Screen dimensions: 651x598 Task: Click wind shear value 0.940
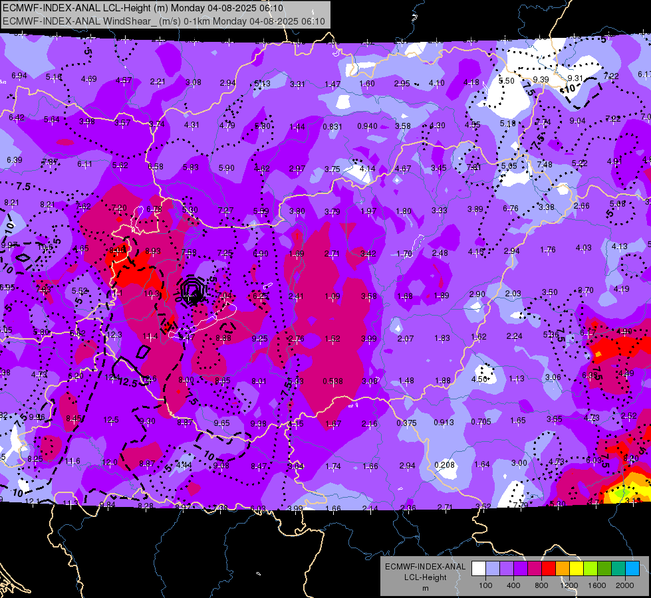pos(368,126)
